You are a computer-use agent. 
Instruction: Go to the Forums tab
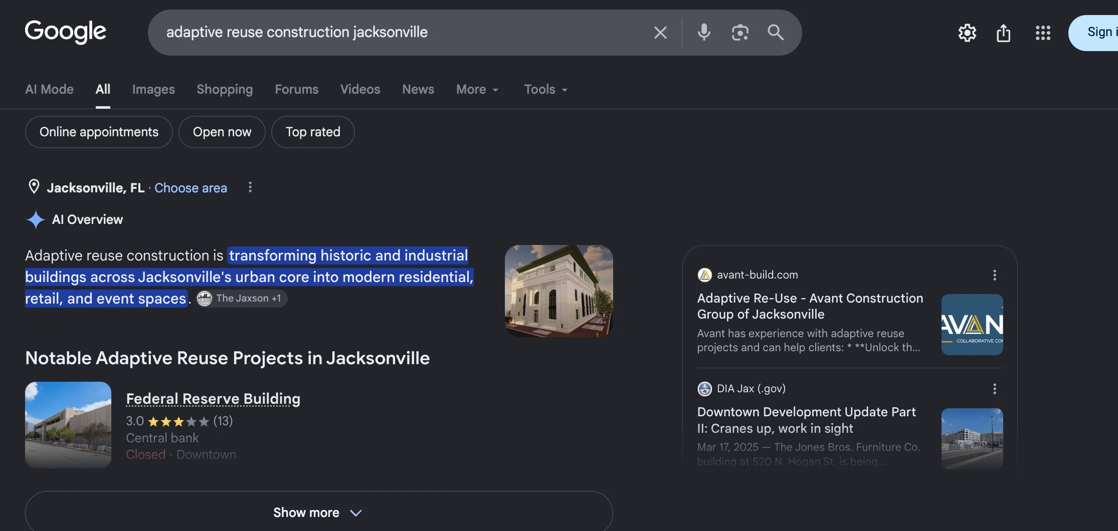(296, 89)
